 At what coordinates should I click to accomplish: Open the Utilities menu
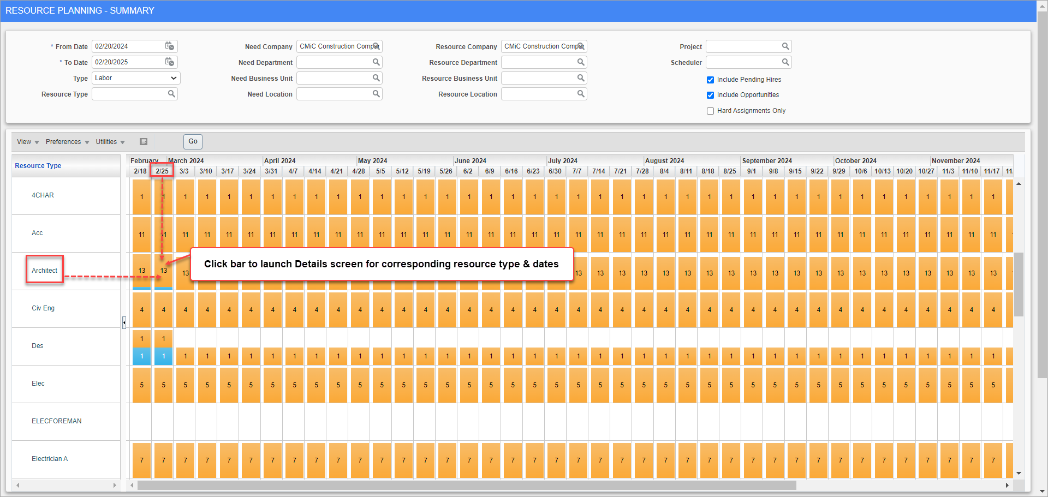point(110,142)
